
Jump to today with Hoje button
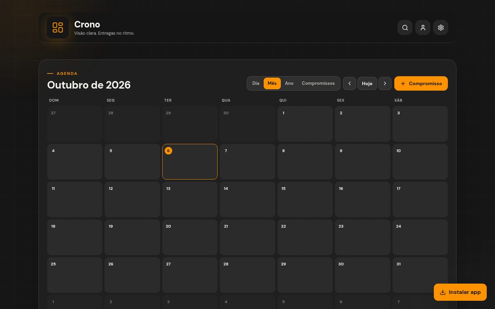point(367,84)
